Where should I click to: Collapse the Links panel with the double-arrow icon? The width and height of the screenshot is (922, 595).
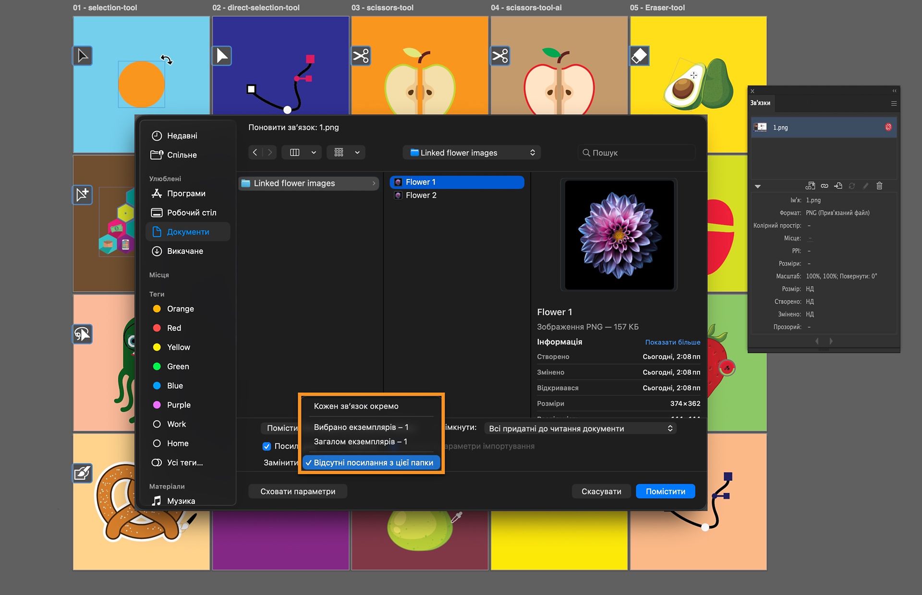(x=894, y=91)
